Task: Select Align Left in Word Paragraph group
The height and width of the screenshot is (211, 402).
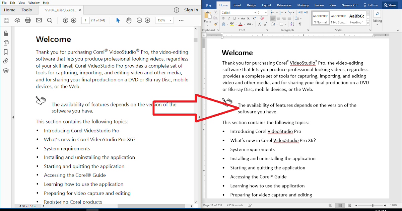Action: coord(273,18)
